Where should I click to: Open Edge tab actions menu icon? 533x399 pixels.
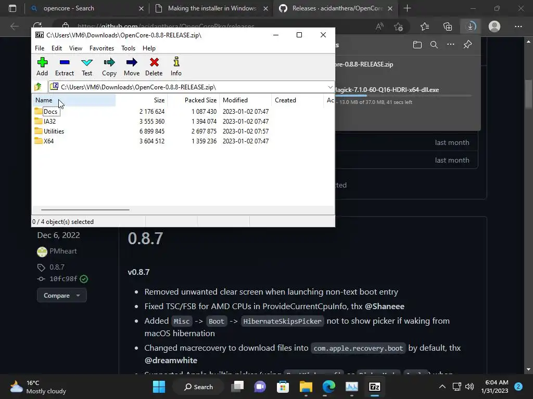12,8
